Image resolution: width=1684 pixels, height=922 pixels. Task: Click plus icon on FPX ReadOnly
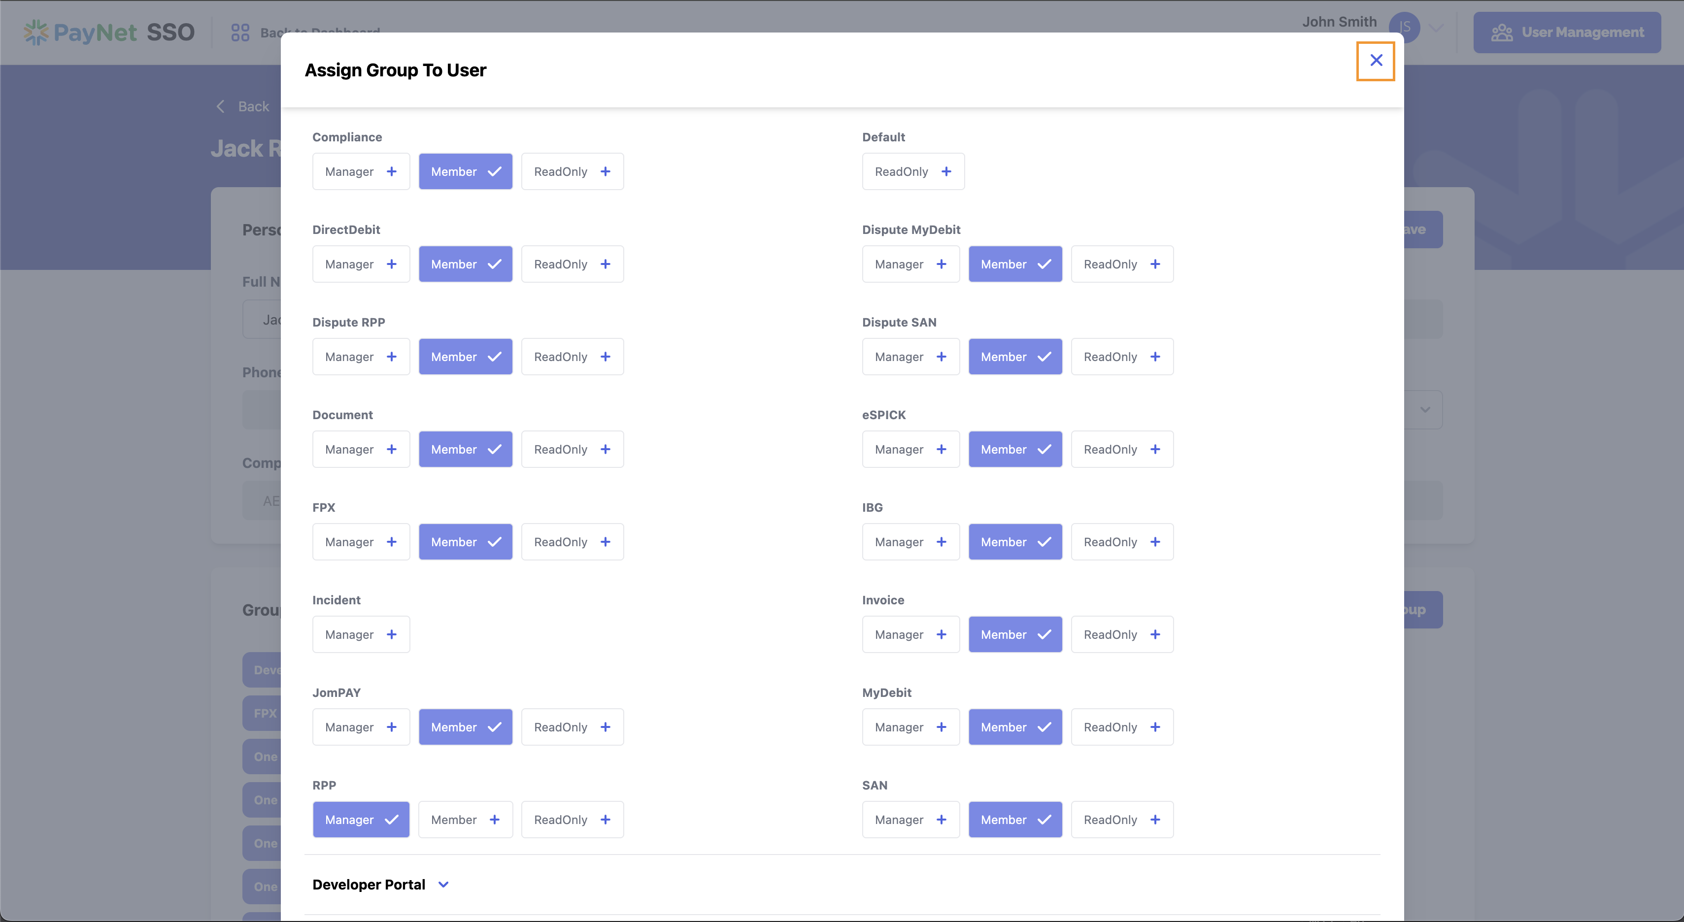click(x=606, y=542)
